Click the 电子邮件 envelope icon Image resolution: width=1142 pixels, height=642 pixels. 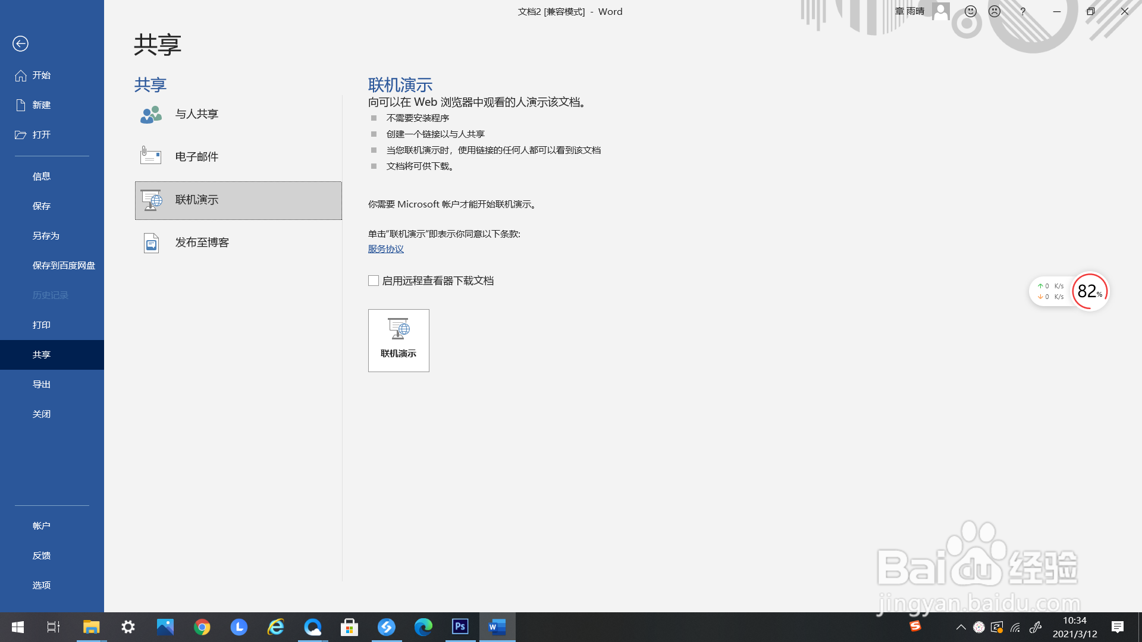point(150,156)
